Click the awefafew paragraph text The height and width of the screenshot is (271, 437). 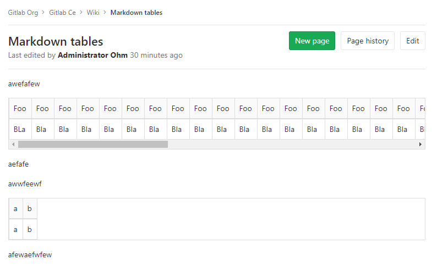coord(24,84)
